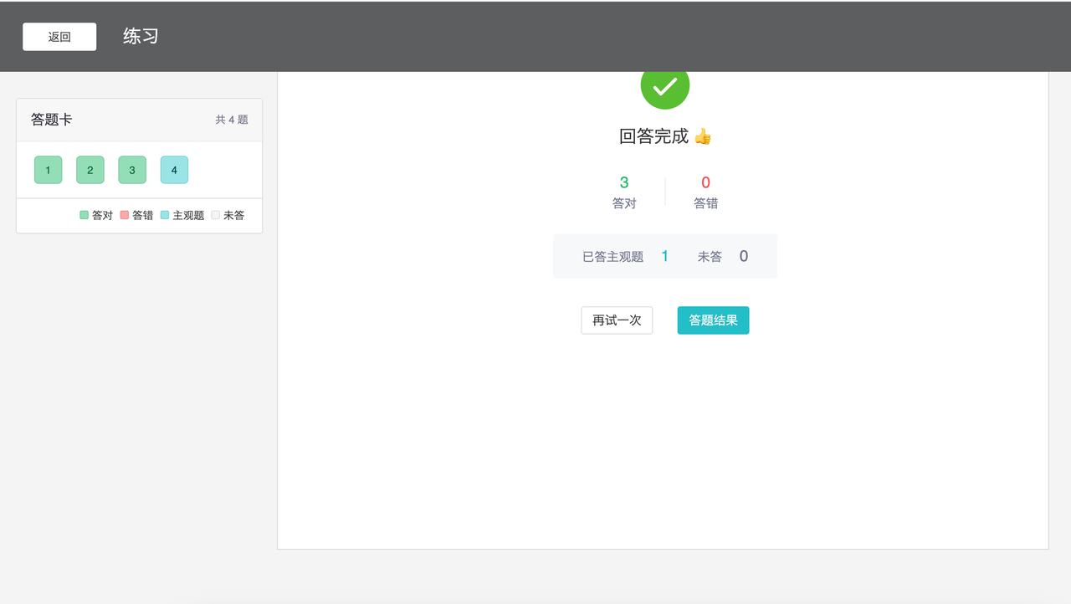Image resolution: width=1071 pixels, height=604 pixels.
Task: Click the 已答主观题 count of 1
Action: tap(665, 256)
